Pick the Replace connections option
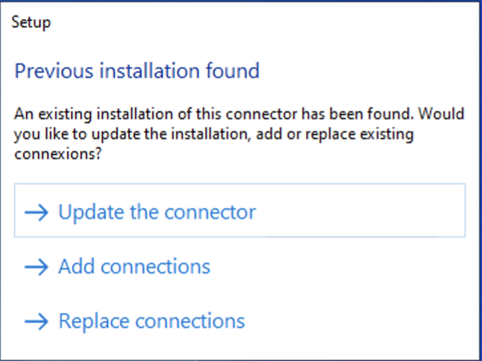Image resolution: width=482 pixels, height=361 pixels. point(152,322)
